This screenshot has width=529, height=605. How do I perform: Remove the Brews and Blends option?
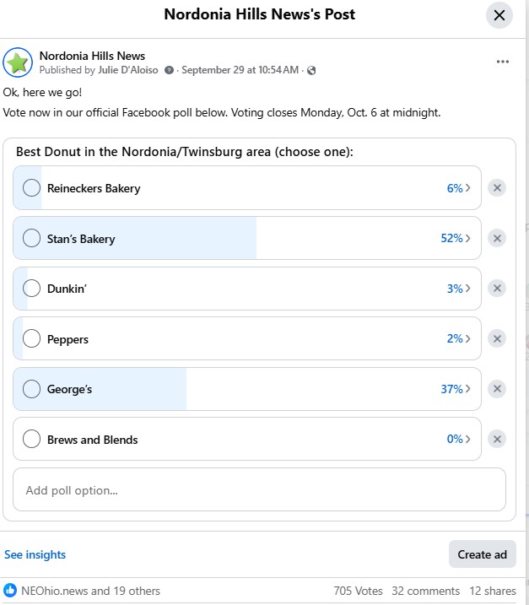[498, 440]
